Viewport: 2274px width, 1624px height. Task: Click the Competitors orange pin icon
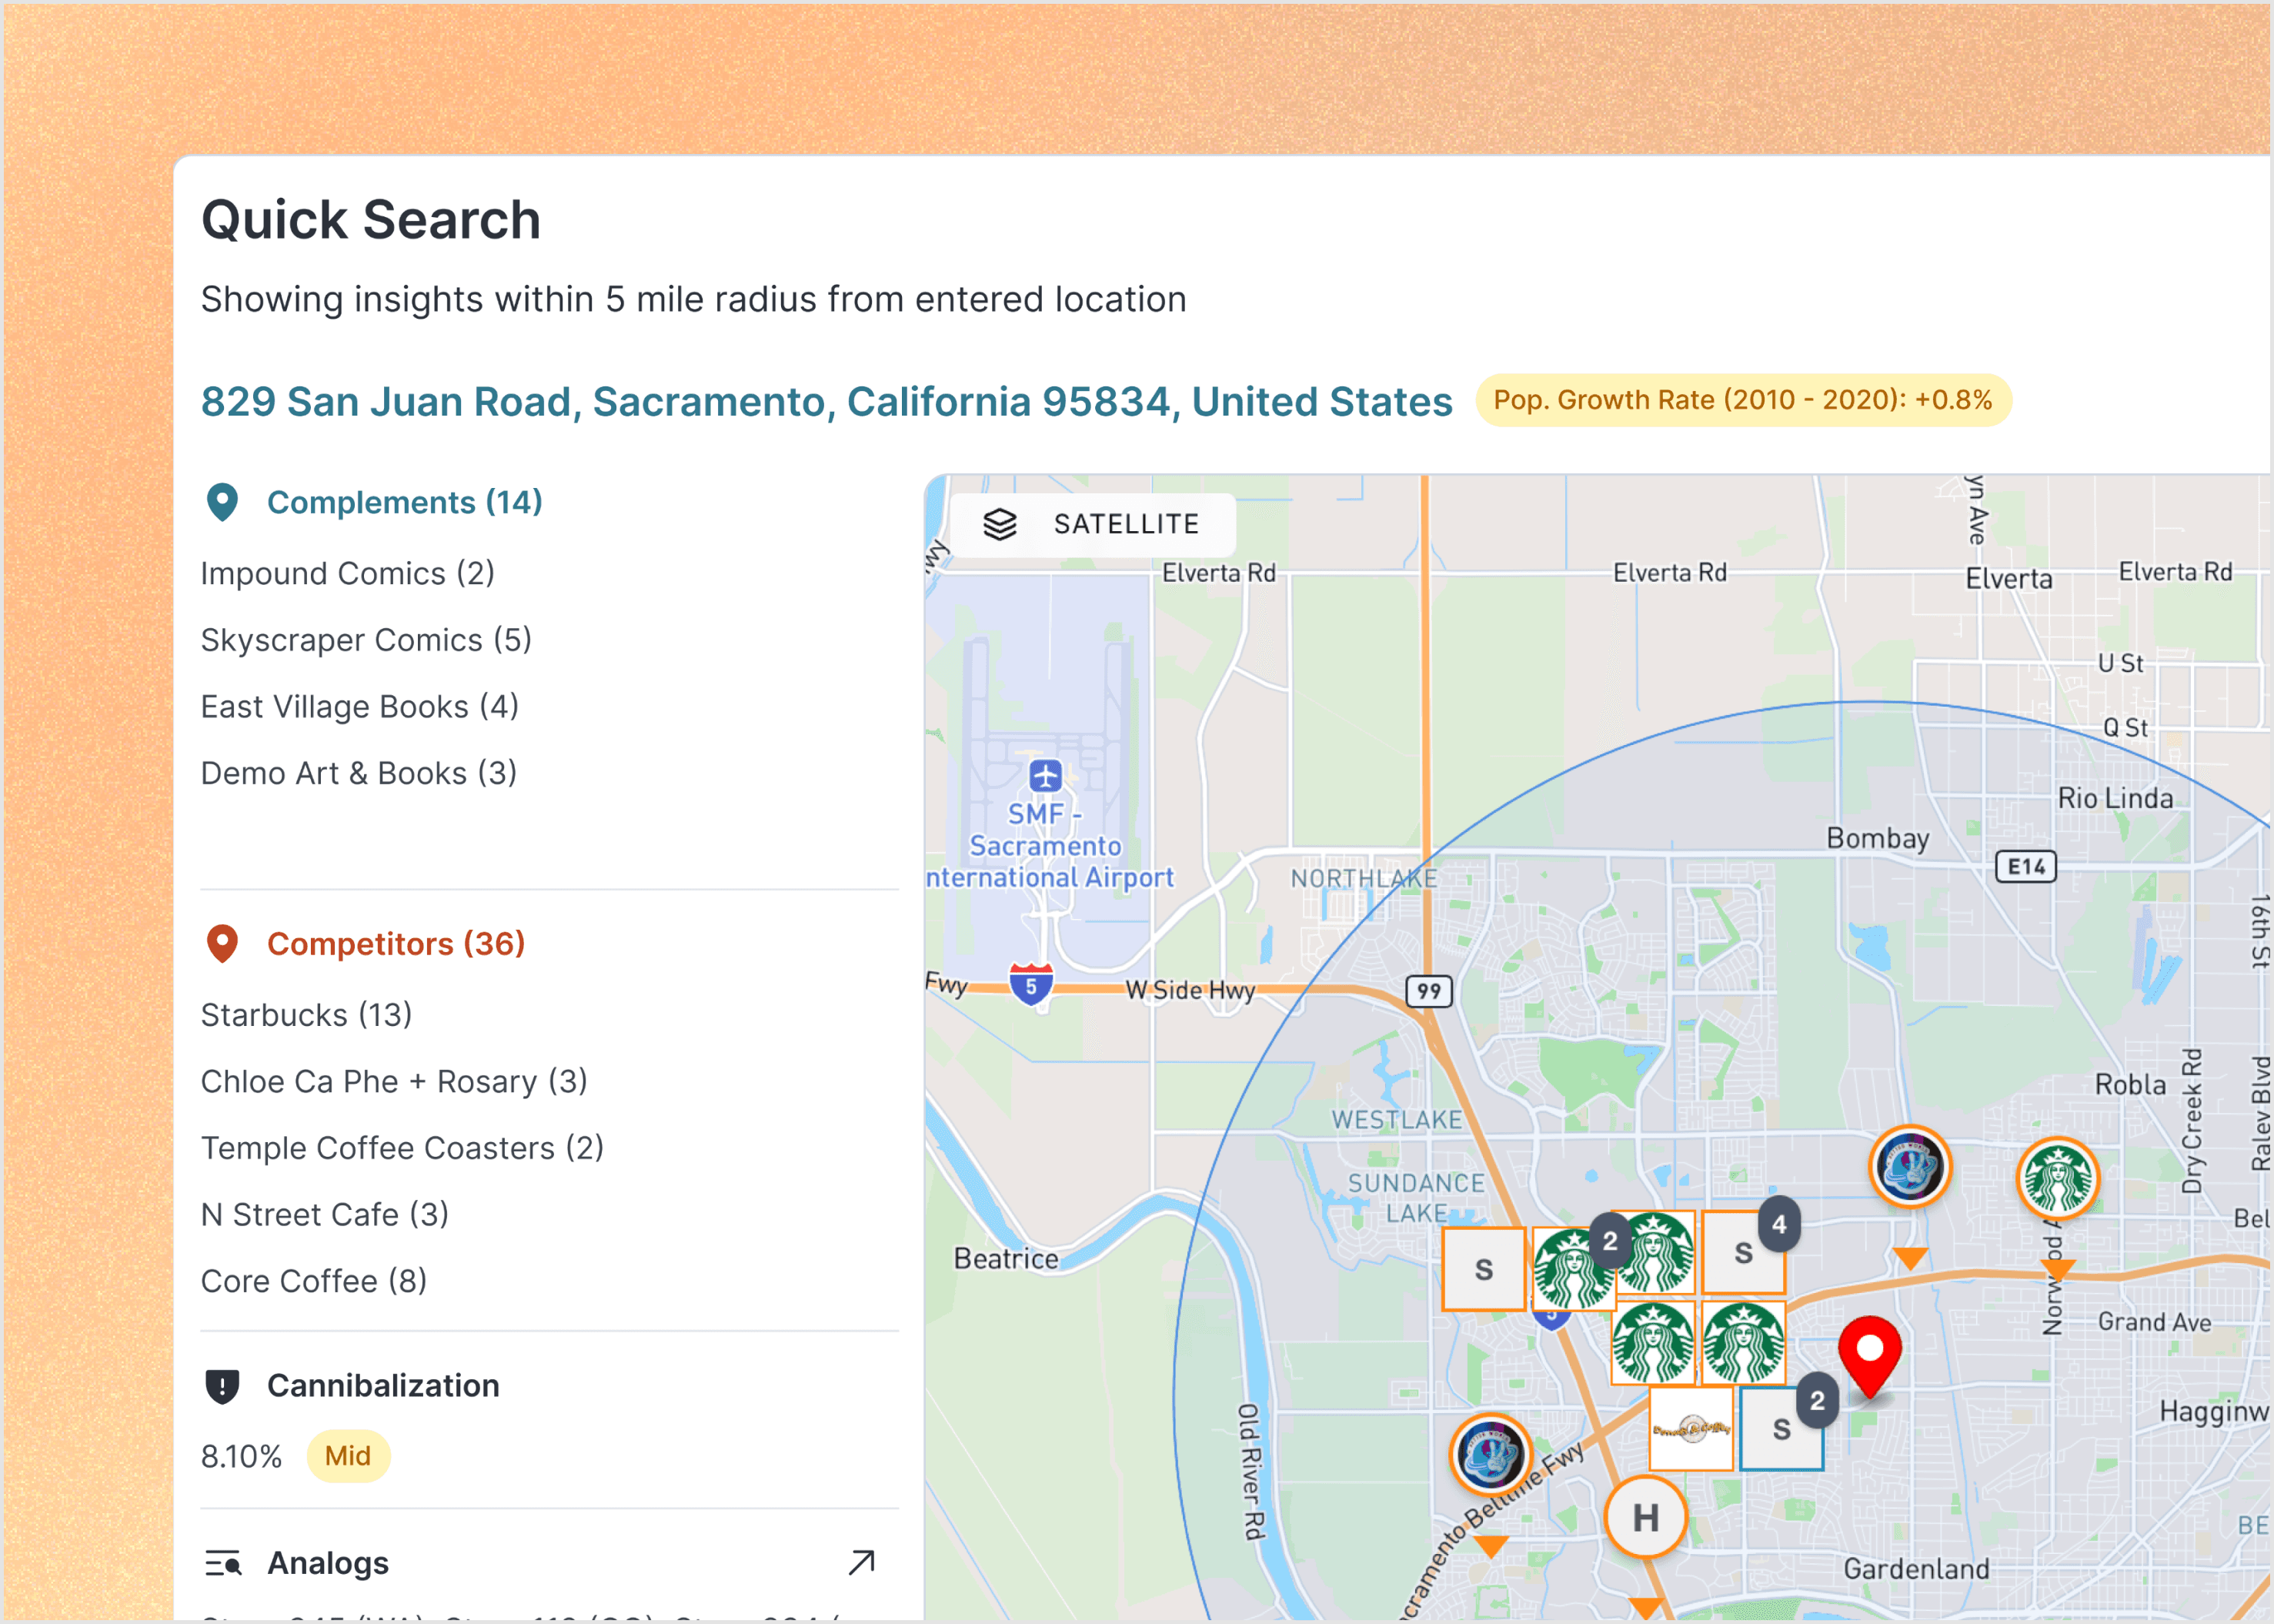222,943
